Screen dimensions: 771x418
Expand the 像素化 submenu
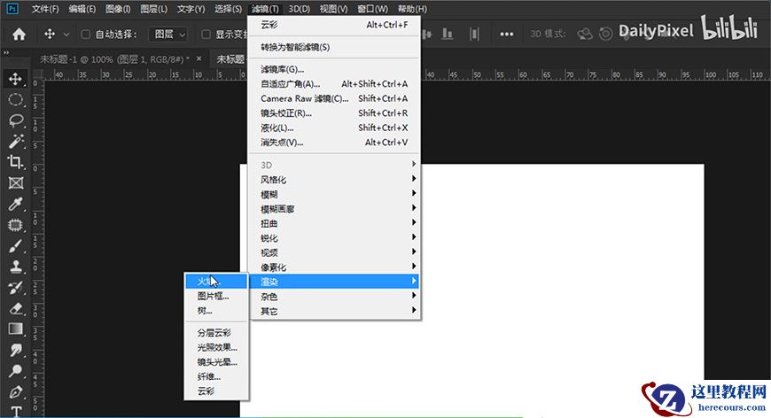pyautogui.click(x=334, y=267)
